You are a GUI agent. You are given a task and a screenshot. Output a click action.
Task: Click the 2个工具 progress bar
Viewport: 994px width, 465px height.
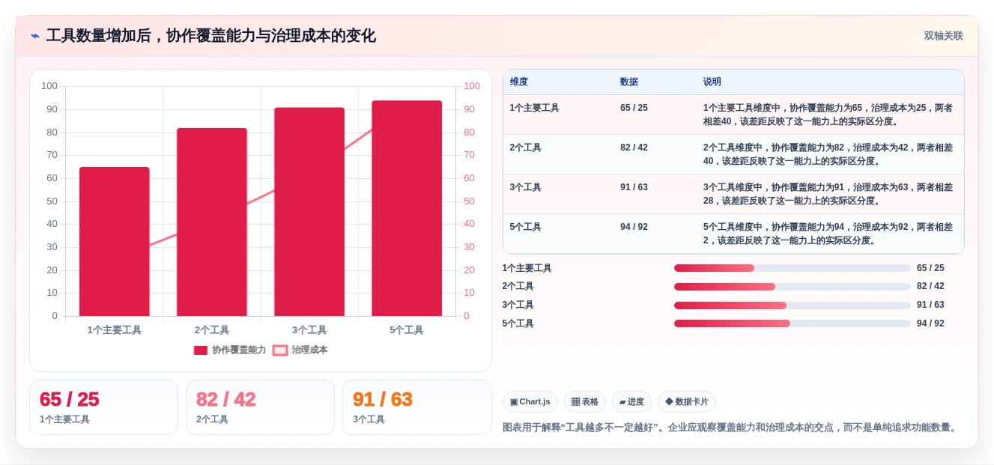(793, 287)
